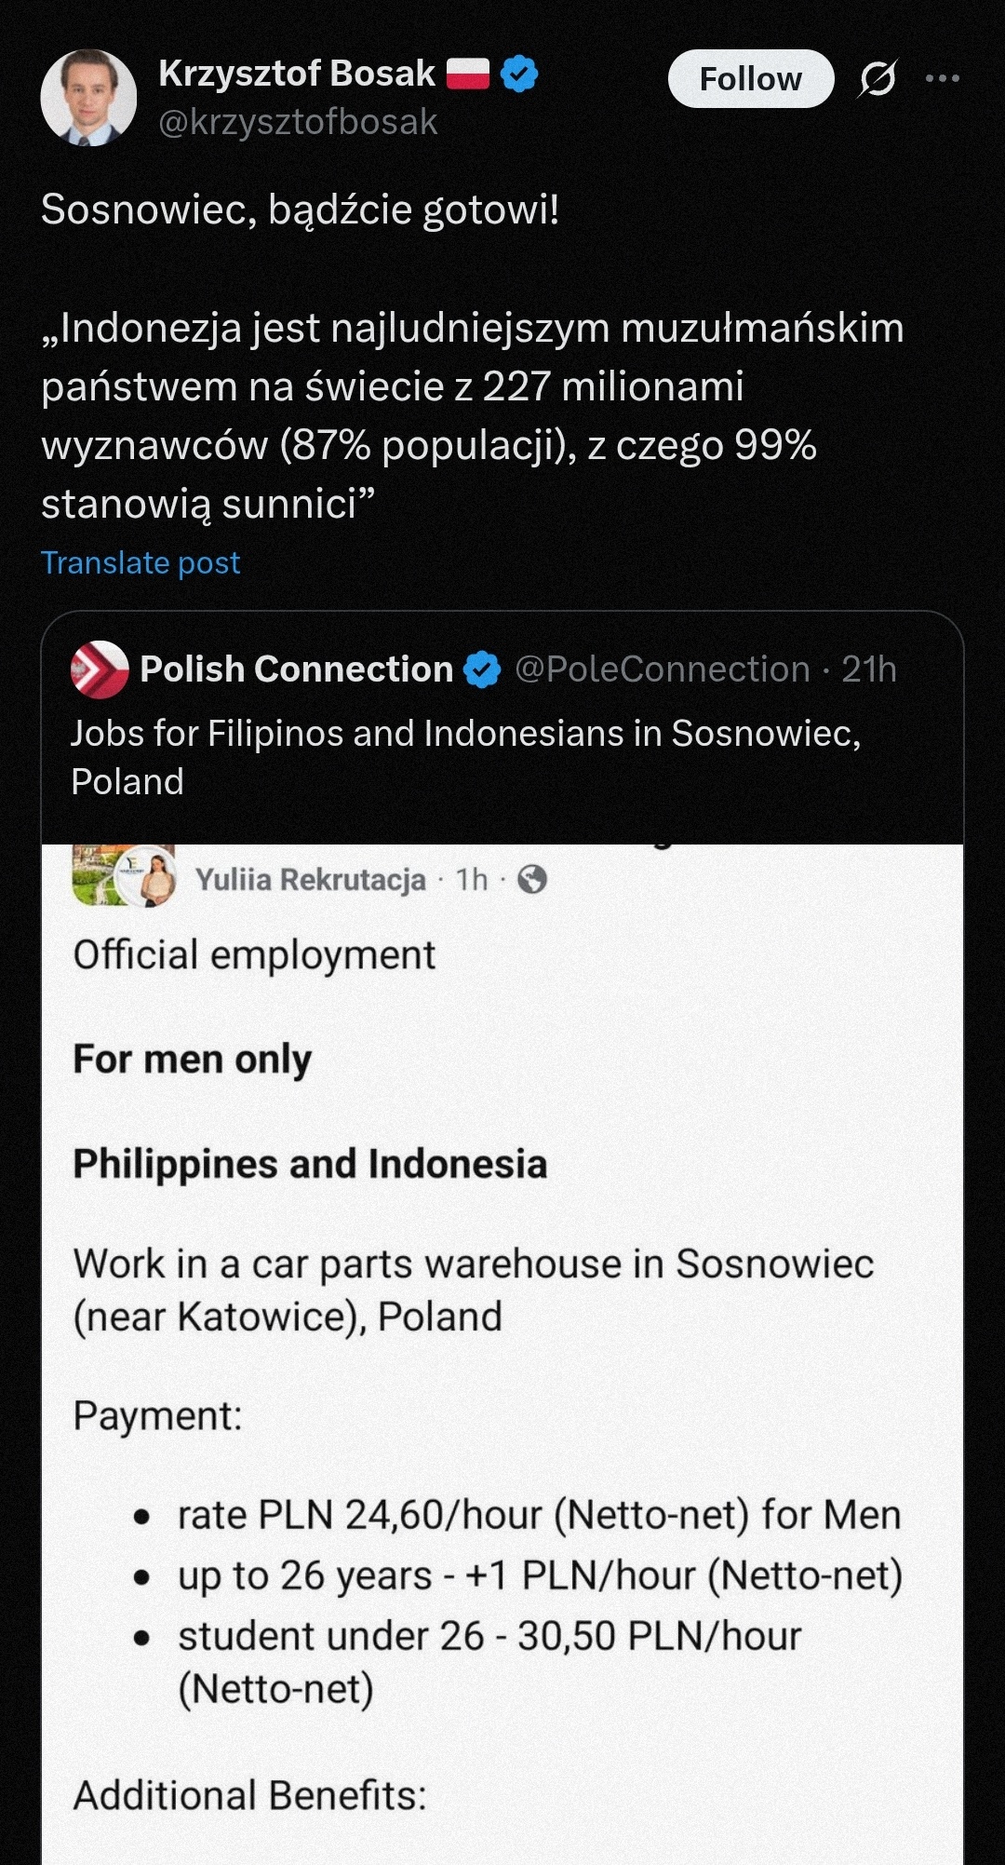Open the Polish Connection logo avatar
The image size is (1005, 1865).
click(x=100, y=669)
